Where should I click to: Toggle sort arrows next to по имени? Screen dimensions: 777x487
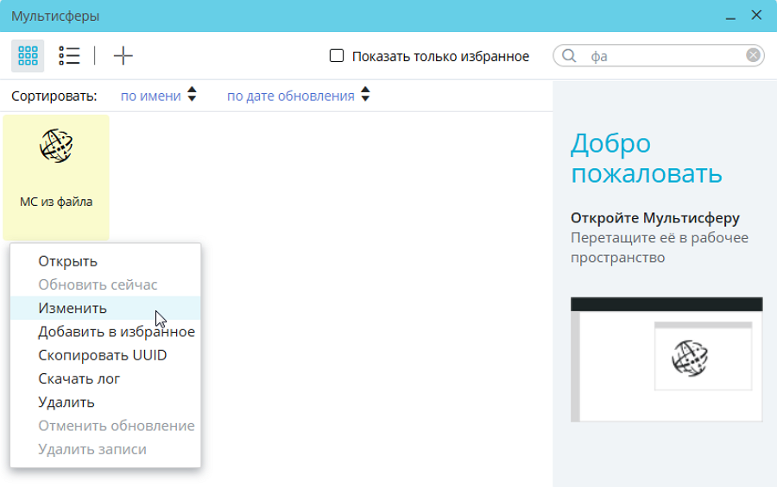(x=192, y=96)
